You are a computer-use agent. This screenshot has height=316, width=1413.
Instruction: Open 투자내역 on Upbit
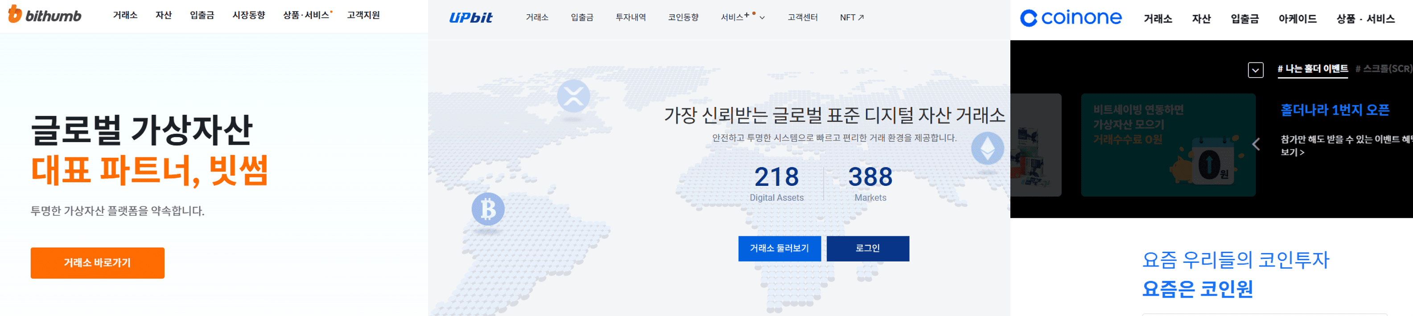(631, 17)
